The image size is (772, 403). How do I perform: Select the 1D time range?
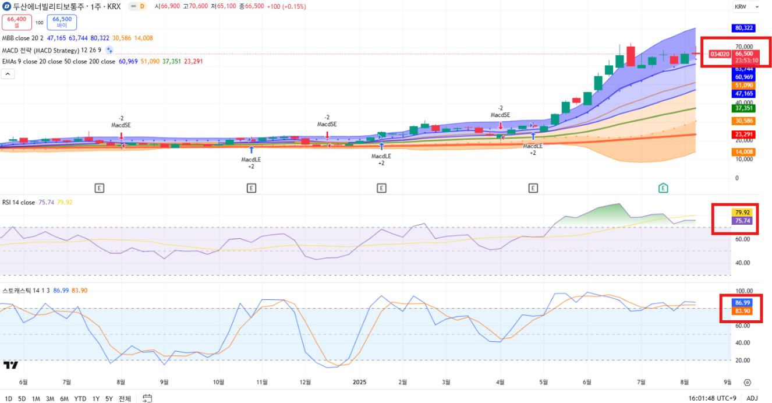coord(8,399)
